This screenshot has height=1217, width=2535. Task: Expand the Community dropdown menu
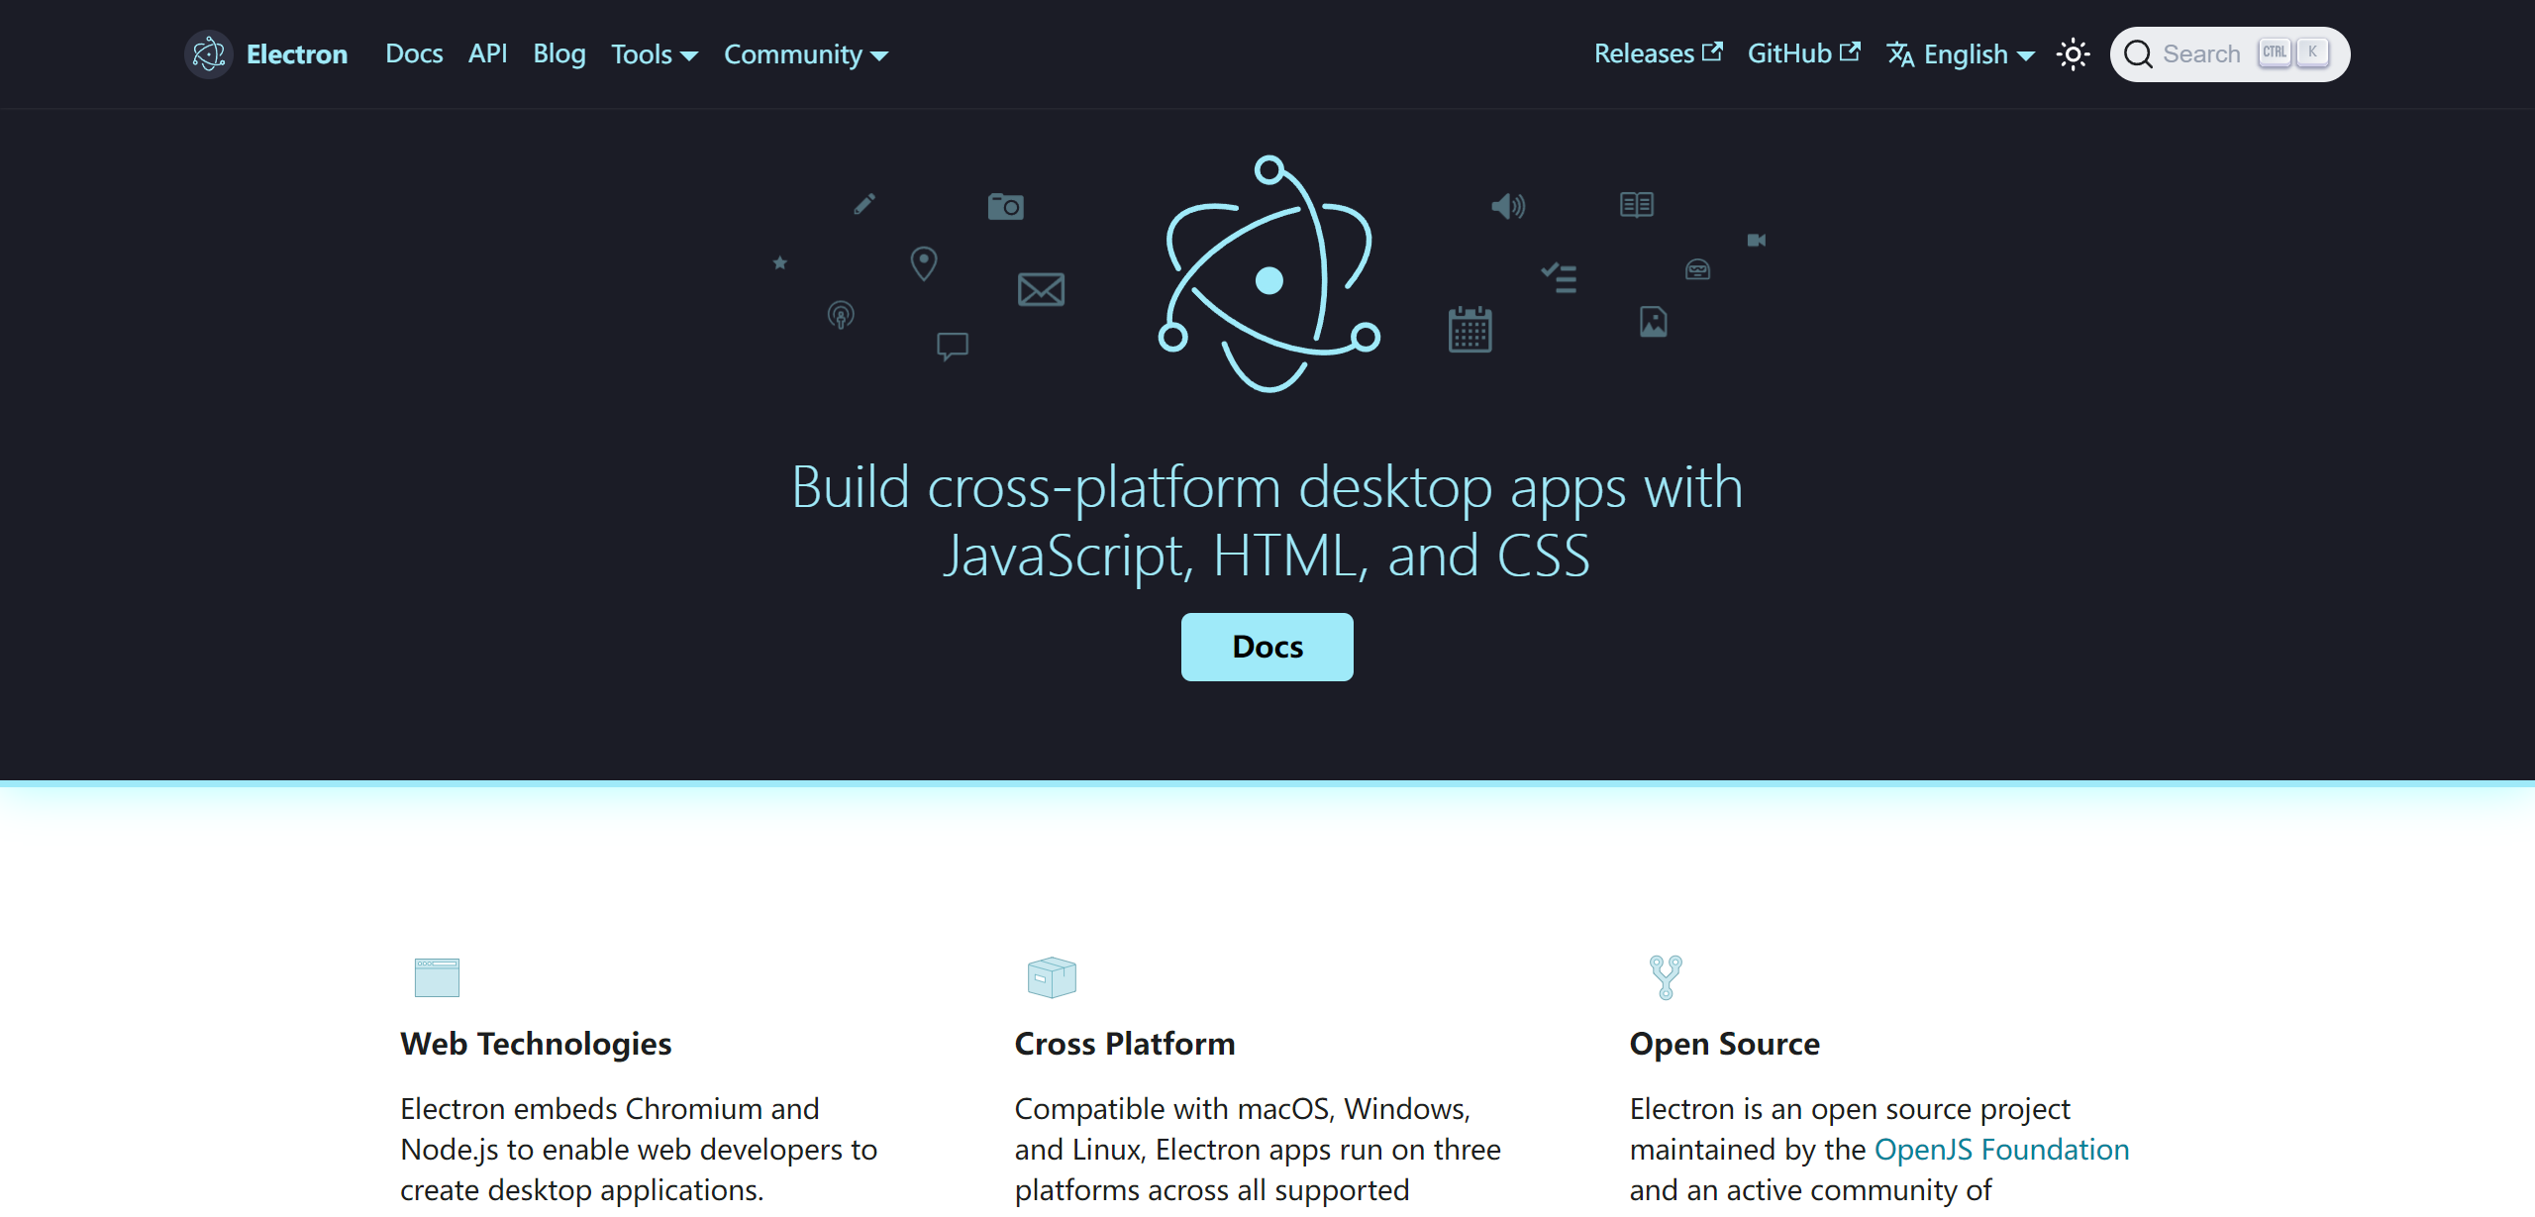click(x=805, y=54)
